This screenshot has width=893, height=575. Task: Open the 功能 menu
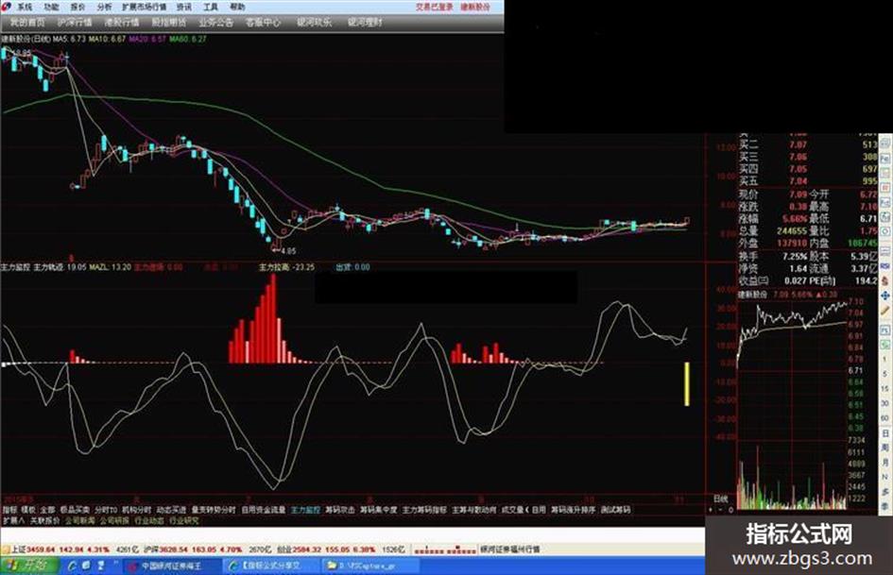click(x=51, y=8)
